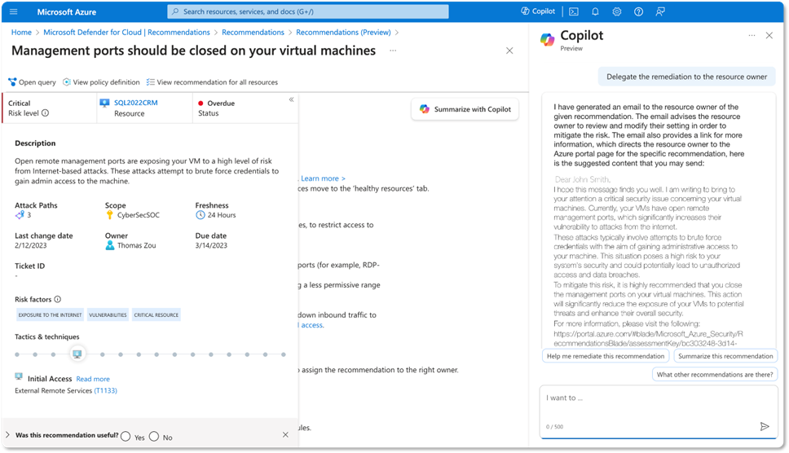Dismiss the feedback bar
Viewport: 789px width, 453px height.
[285, 435]
